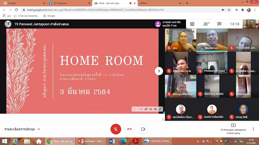Viewport: 259px width, 145px height.
Task: Open Microsoft Word from the taskbar
Action: coord(112,141)
